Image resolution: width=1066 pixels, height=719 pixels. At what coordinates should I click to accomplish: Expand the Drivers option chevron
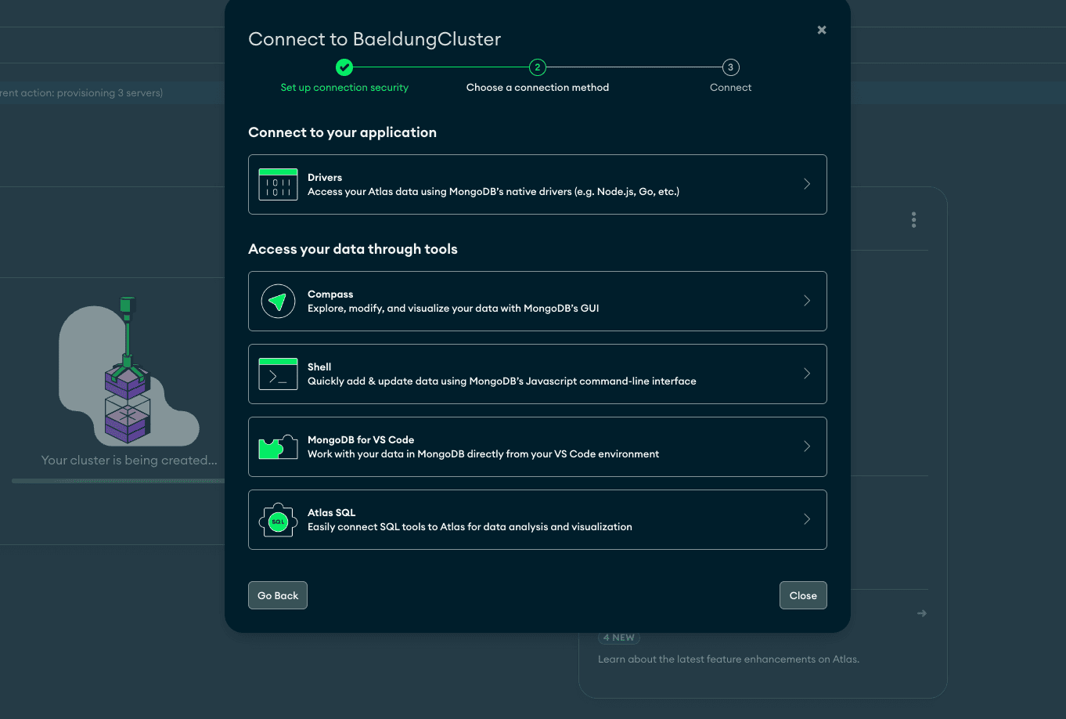tap(807, 184)
